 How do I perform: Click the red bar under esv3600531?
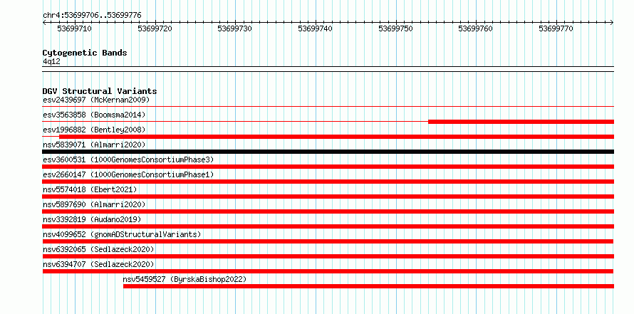point(328,167)
